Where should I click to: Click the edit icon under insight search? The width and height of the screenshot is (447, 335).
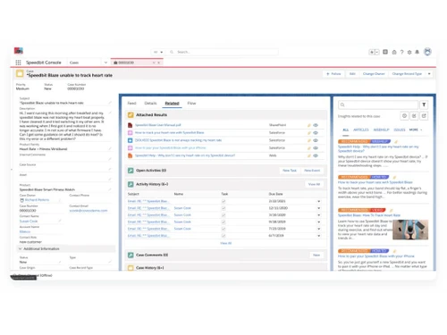click(414, 116)
